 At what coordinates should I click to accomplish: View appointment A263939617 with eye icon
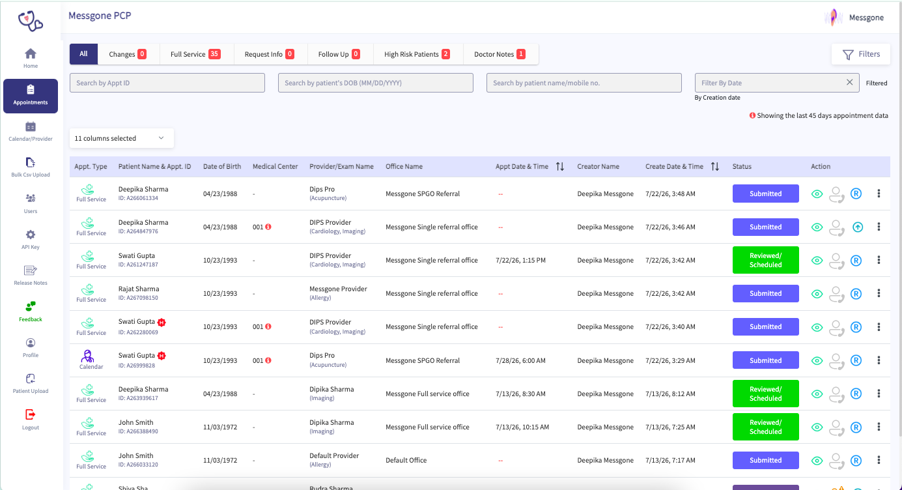pyautogui.click(x=817, y=394)
